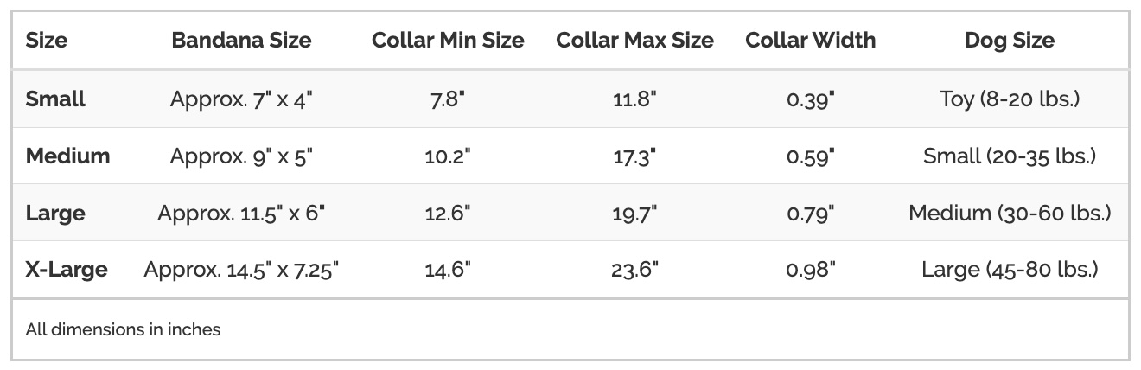The width and height of the screenshot is (1141, 370).
Task: Click the Size column header
Action: coord(47,40)
